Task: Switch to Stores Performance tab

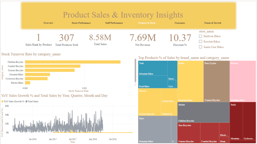Action: coord(81,23)
